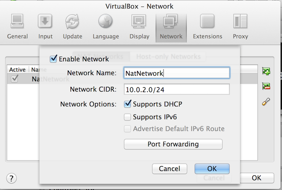Confirm the dialog with the blue OK button
The image size is (282, 190).
[x=212, y=168]
